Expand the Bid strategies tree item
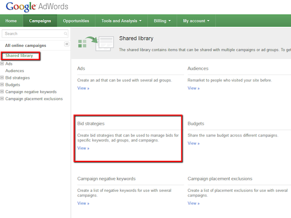This screenshot has width=291, height=218. coord(2,78)
